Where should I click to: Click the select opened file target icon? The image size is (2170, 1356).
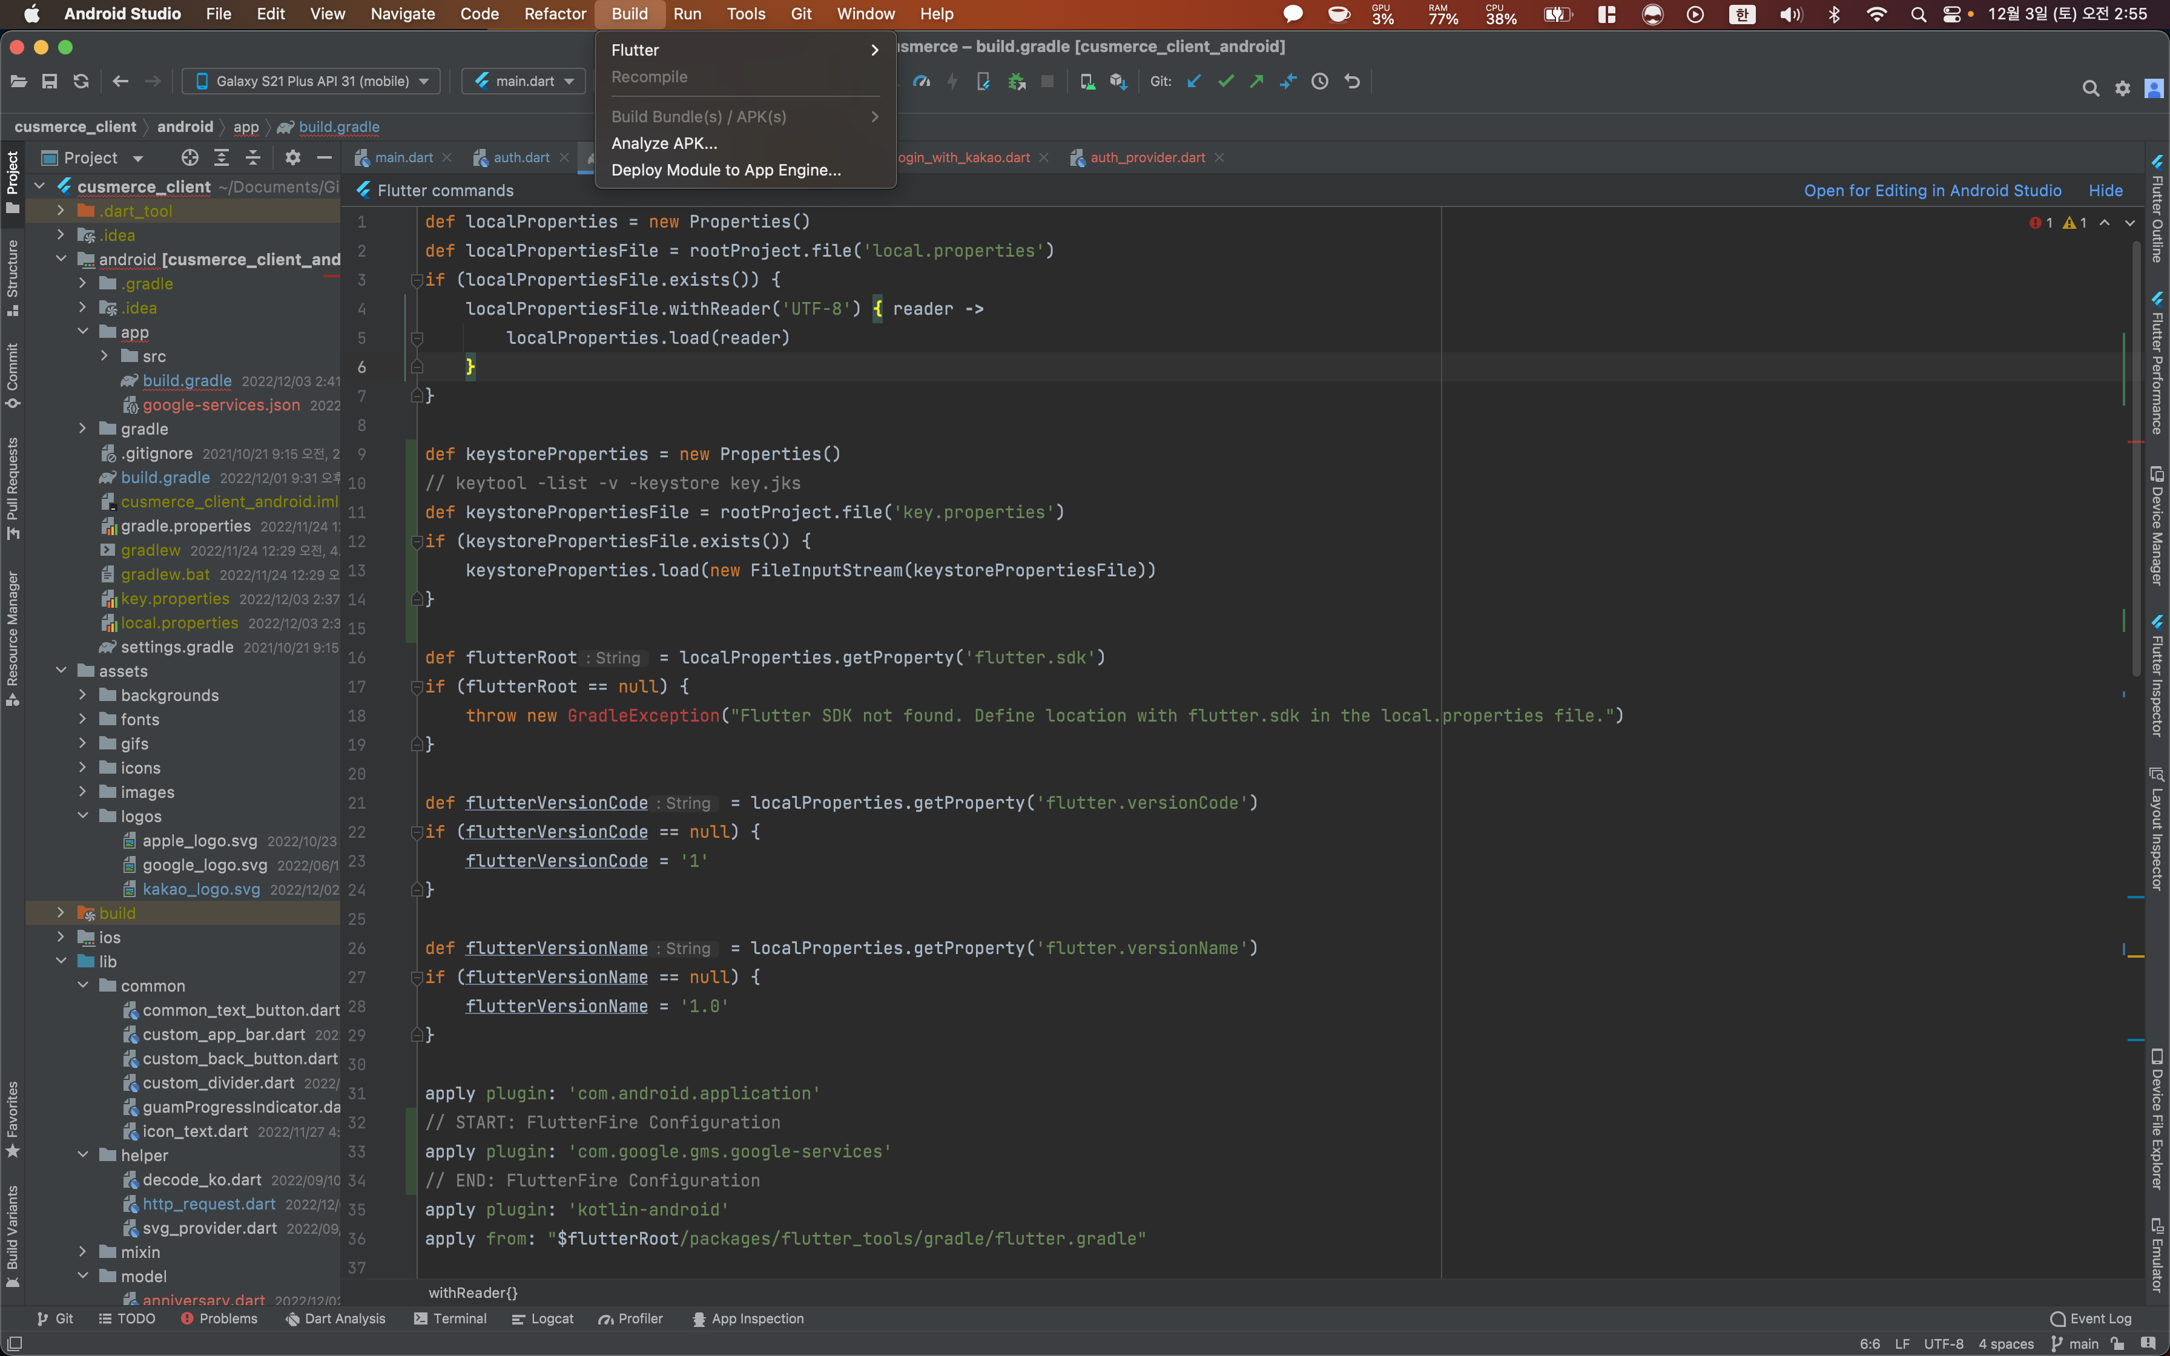[x=189, y=158]
